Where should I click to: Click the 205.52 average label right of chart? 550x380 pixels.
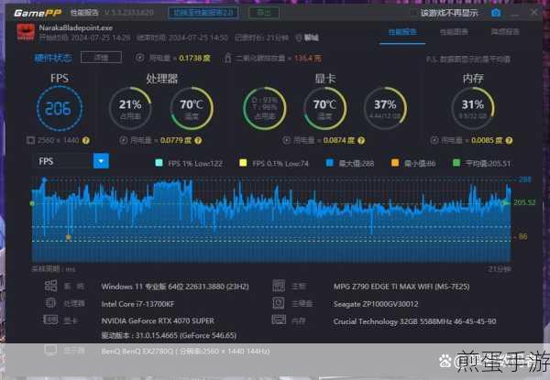click(524, 202)
